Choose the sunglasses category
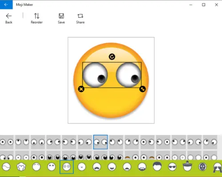Screen dimensions: 222x177 point(172,167)
